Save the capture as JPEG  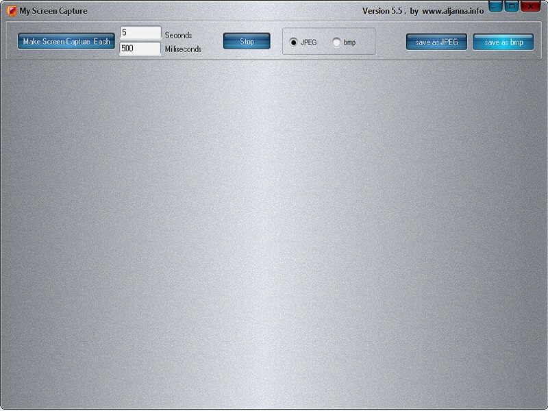click(x=436, y=42)
